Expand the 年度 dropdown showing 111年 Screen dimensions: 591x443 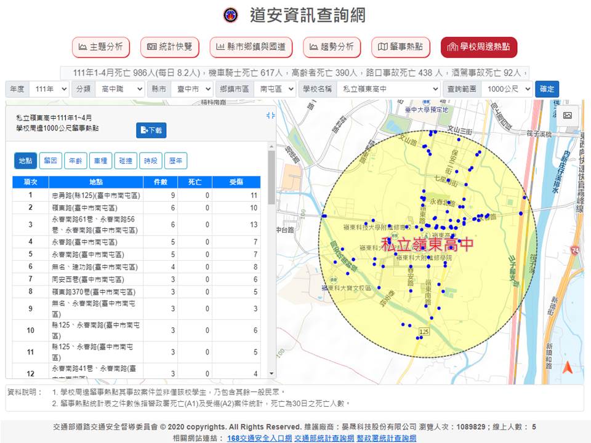click(49, 89)
